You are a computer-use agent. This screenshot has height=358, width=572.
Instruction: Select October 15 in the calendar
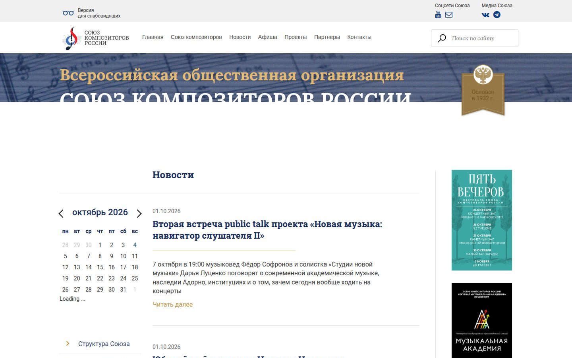click(100, 267)
